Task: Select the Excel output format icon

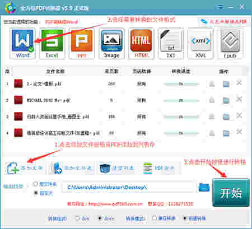Action: 52,44
